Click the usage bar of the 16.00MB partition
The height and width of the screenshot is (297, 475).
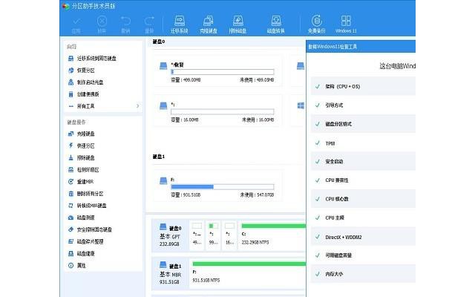223,112
